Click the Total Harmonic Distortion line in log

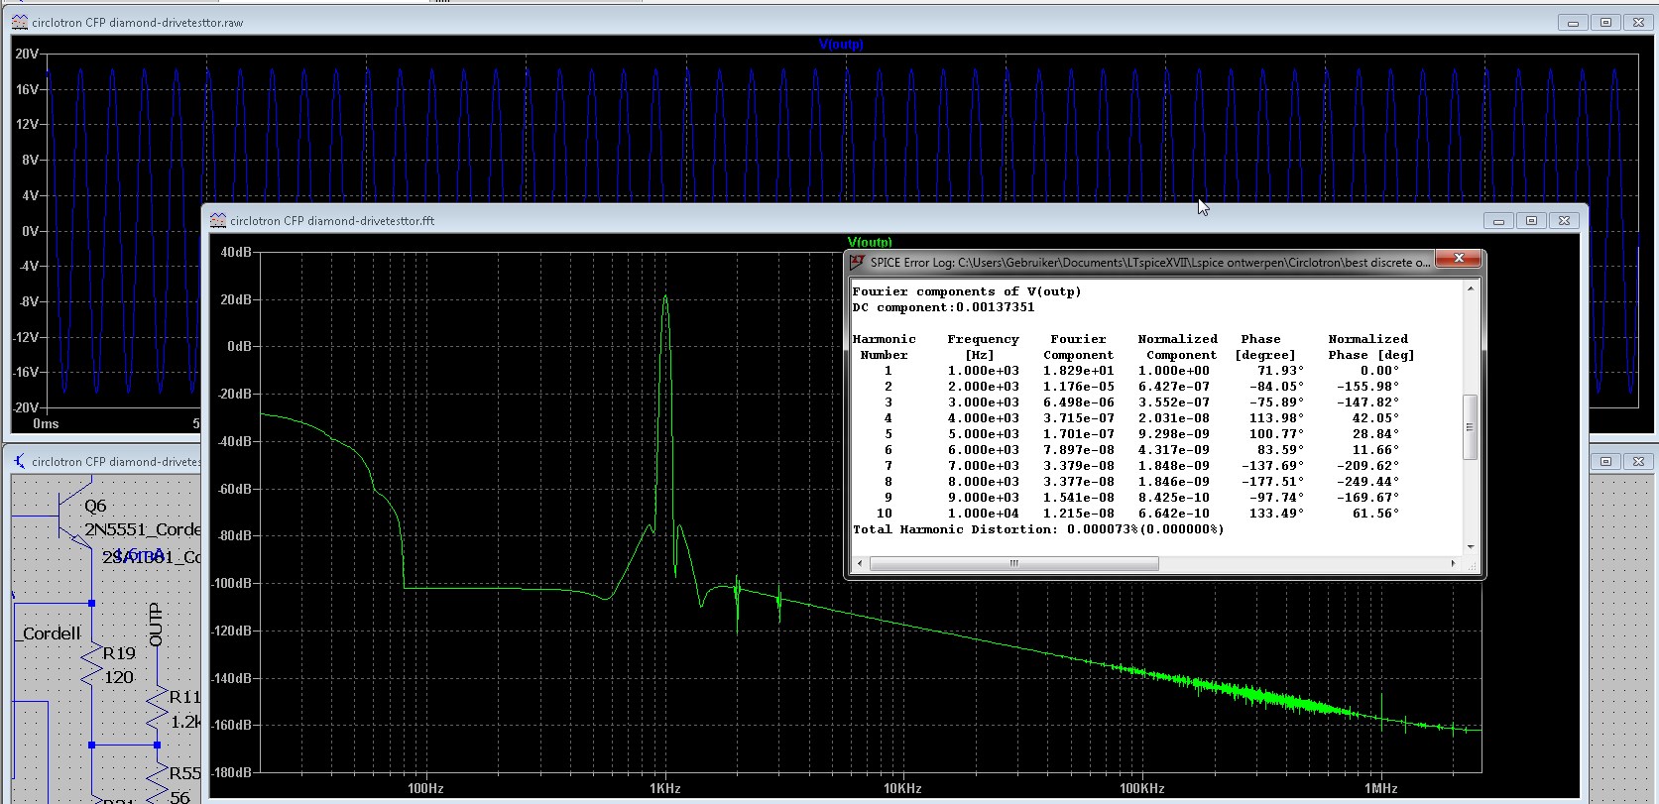pos(1038,529)
